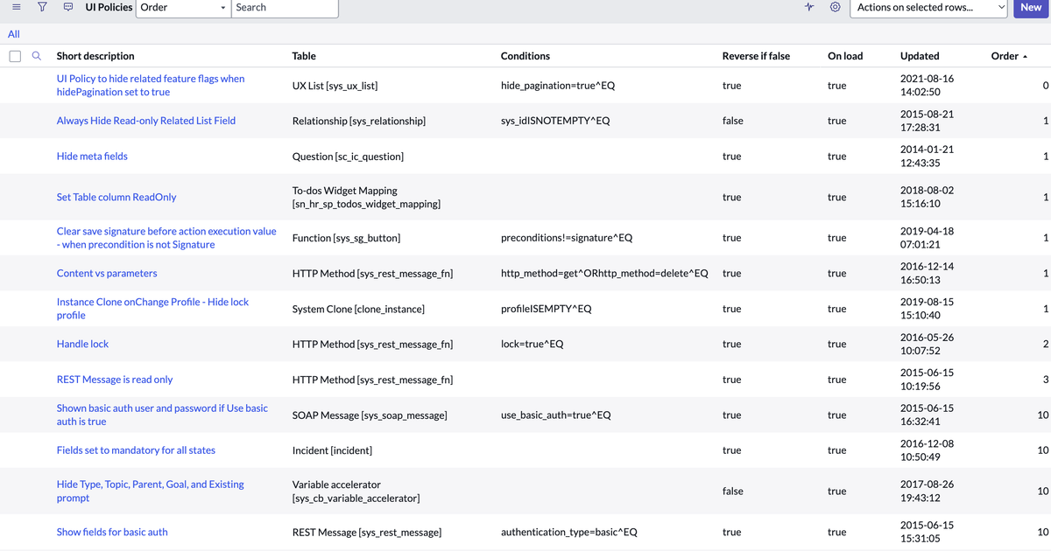Click preconditions!=signature^EQ condition
This screenshot has height=551, width=1051.
point(567,238)
